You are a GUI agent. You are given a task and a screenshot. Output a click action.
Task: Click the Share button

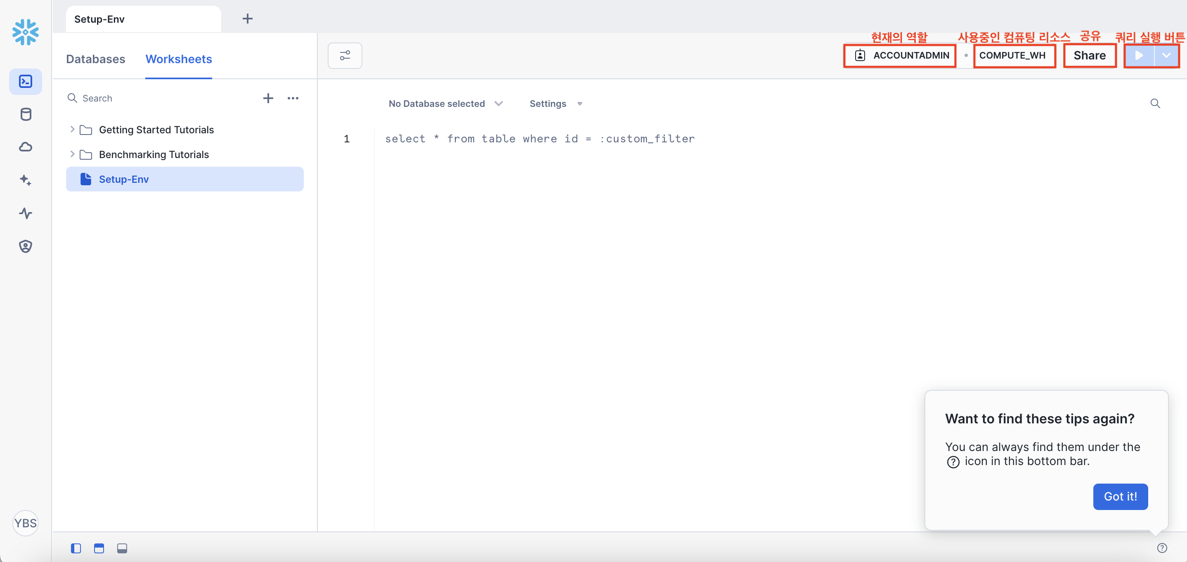click(1089, 55)
